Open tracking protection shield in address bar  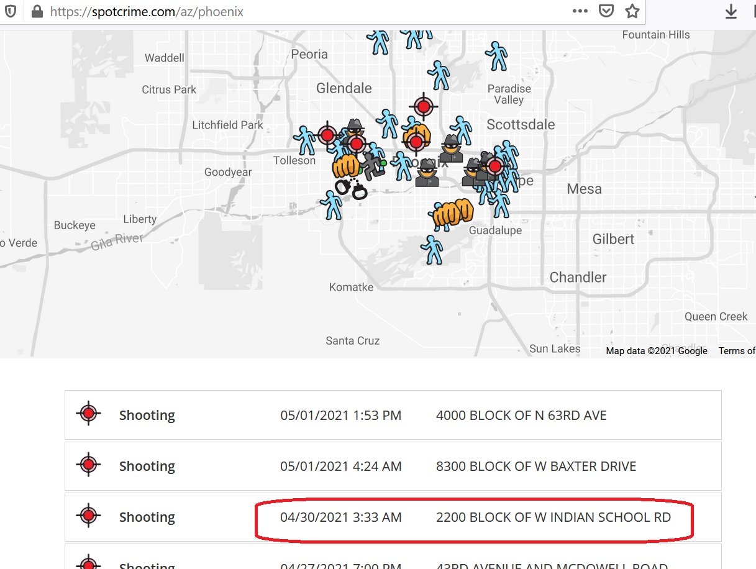point(11,11)
